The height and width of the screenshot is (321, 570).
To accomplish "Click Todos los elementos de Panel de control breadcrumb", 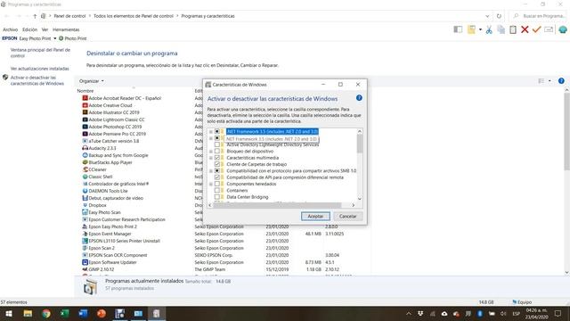I will 134,16.
